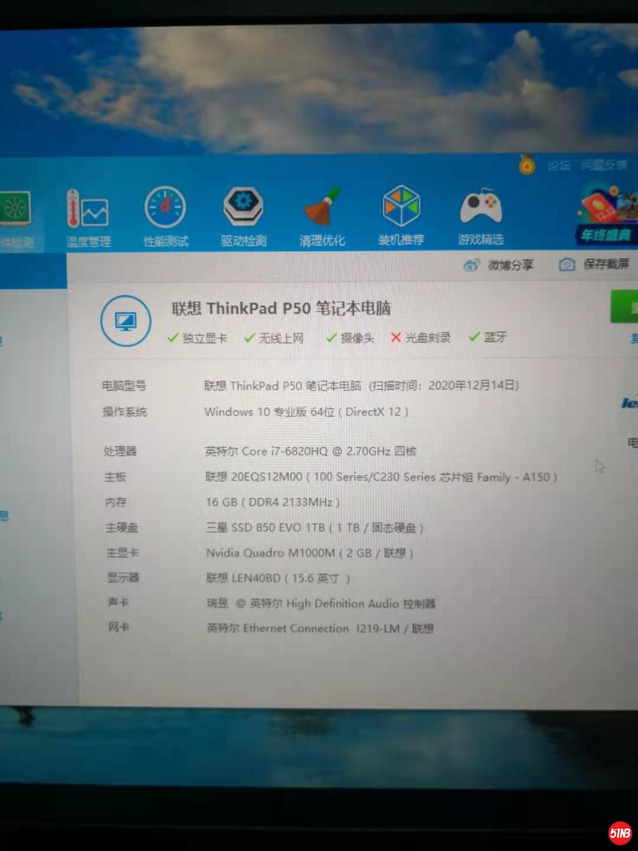The image size is (638, 851).
Task: Click 保存截屏 to save screenshot
Action: pyautogui.click(x=594, y=264)
